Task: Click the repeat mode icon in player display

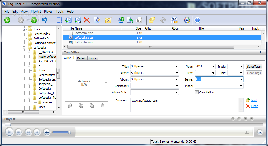Action: [247, 132]
